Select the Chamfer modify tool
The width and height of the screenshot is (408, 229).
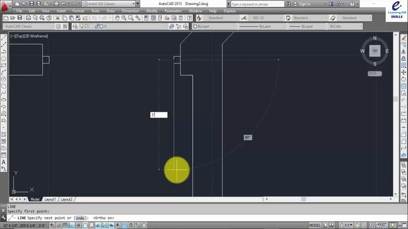click(x=404, y=134)
